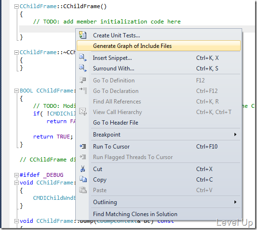Click the Paste clipboard icon

[83, 190]
